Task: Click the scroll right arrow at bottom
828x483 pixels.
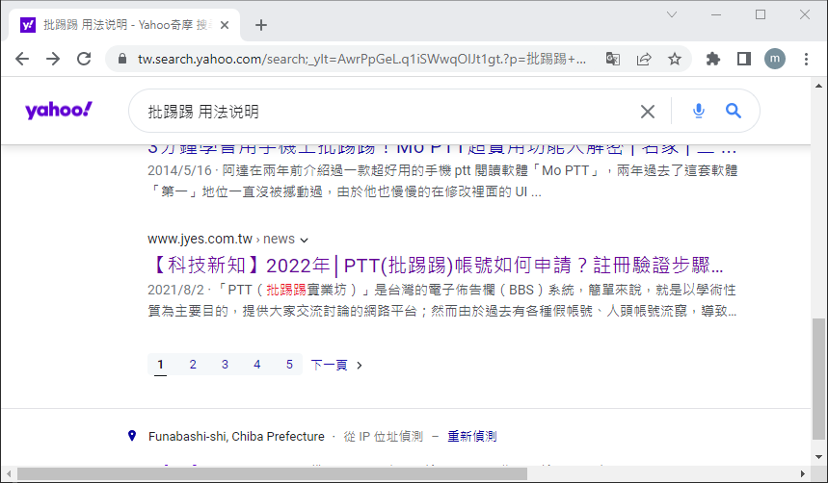Action: [x=802, y=474]
